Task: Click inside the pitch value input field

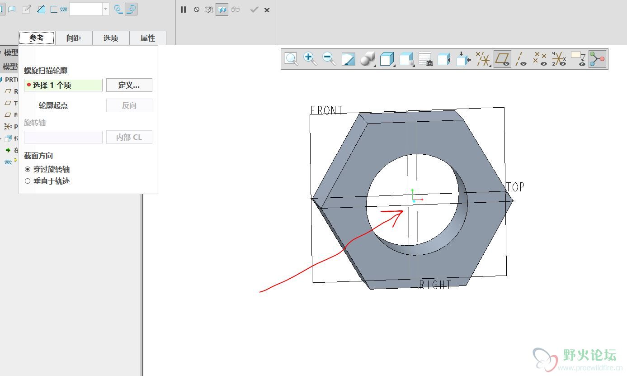Action: [x=86, y=9]
